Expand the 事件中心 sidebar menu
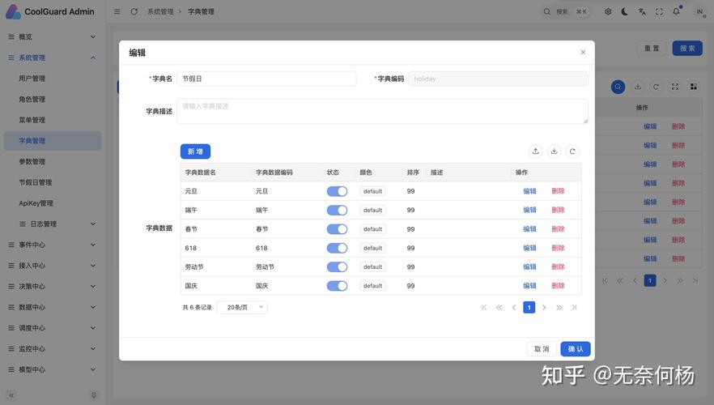 click(53, 245)
